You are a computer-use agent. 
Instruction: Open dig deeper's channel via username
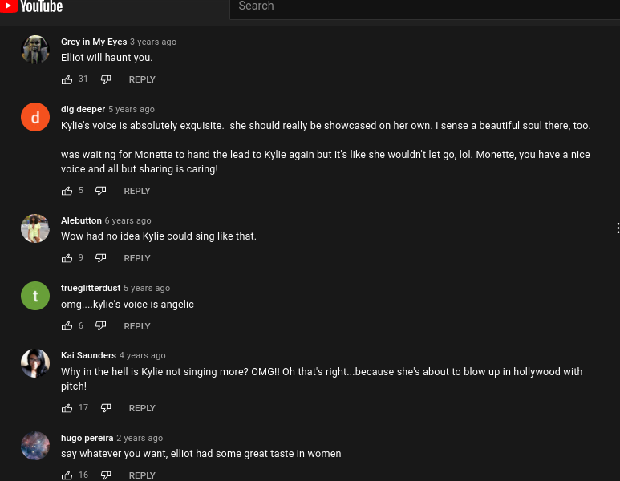pyautogui.click(x=83, y=109)
